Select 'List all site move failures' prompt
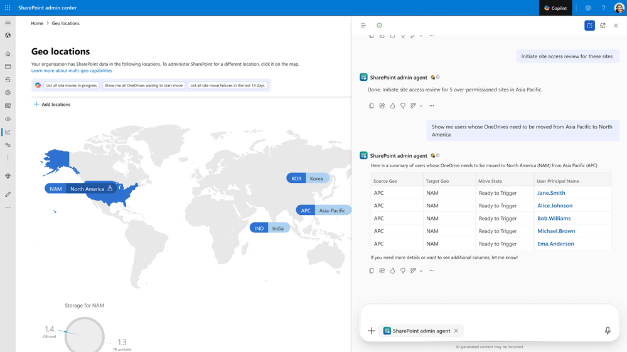This screenshot has width=627, height=352. 228,85
